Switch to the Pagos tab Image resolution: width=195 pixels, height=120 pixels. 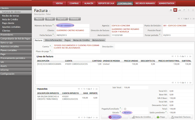(x=68, y=40)
